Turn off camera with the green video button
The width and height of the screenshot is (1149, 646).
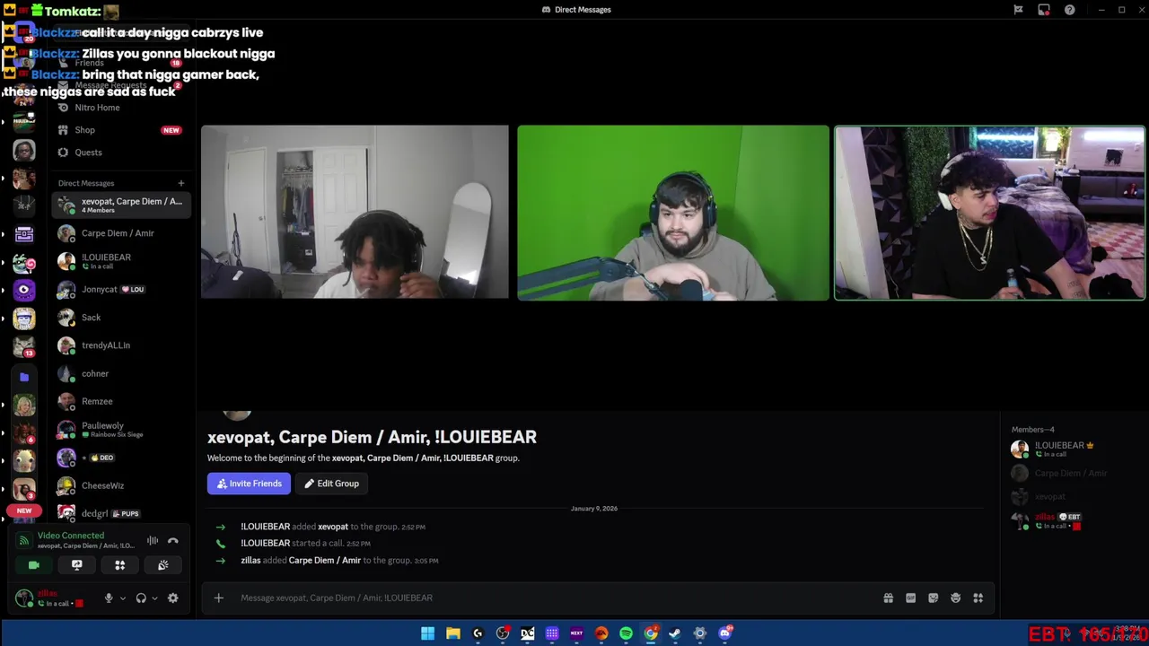coord(34,565)
